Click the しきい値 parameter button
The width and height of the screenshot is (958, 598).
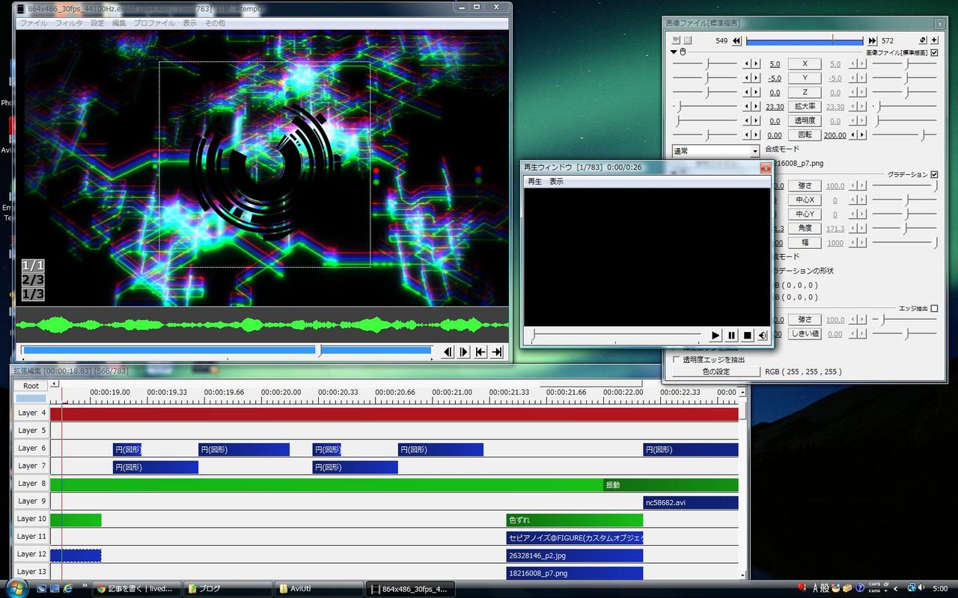tap(805, 334)
